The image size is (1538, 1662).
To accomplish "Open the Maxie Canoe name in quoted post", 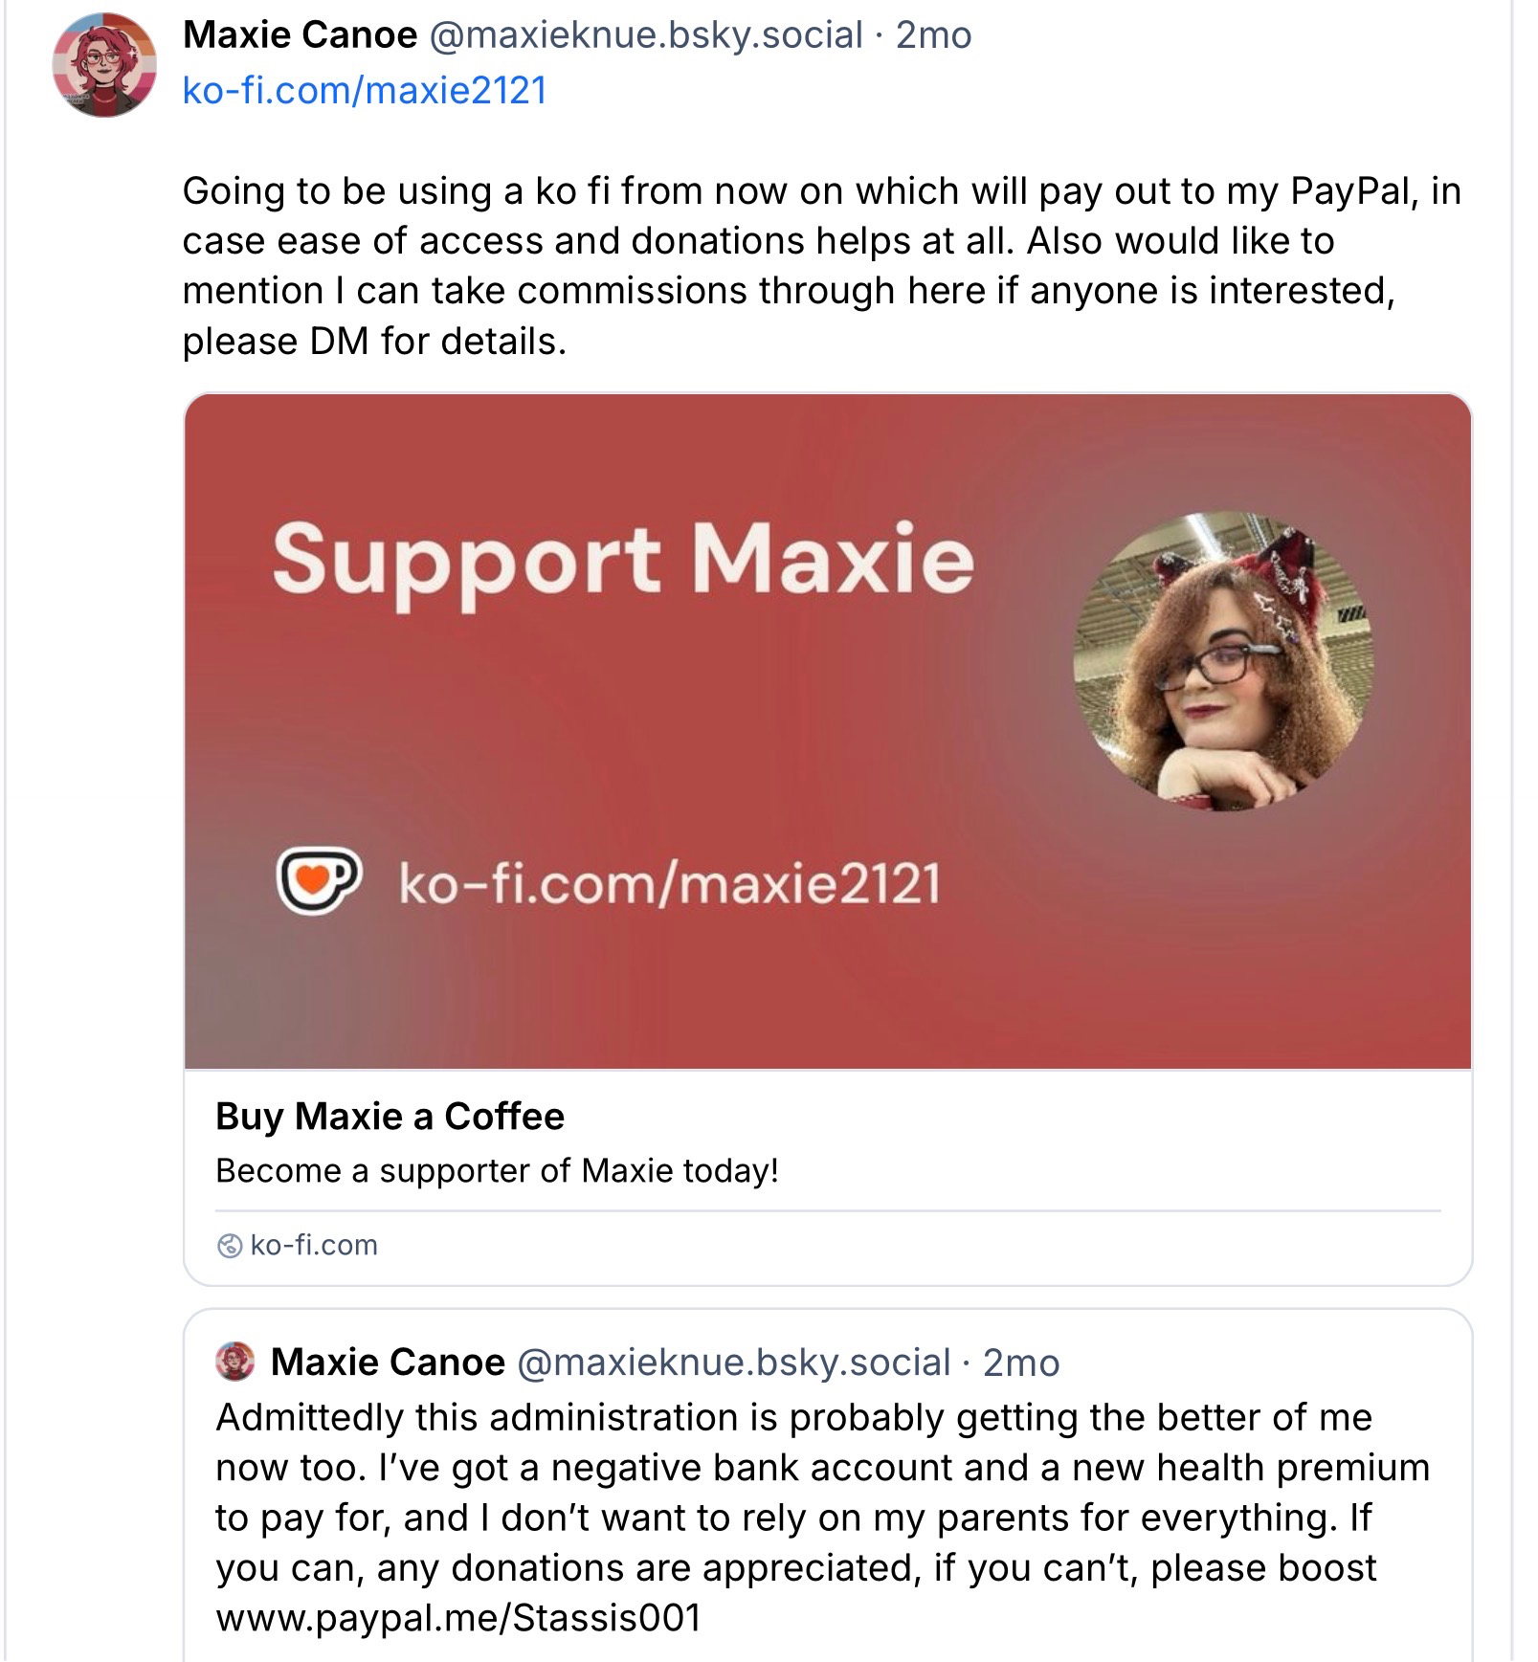I will tap(388, 1362).
